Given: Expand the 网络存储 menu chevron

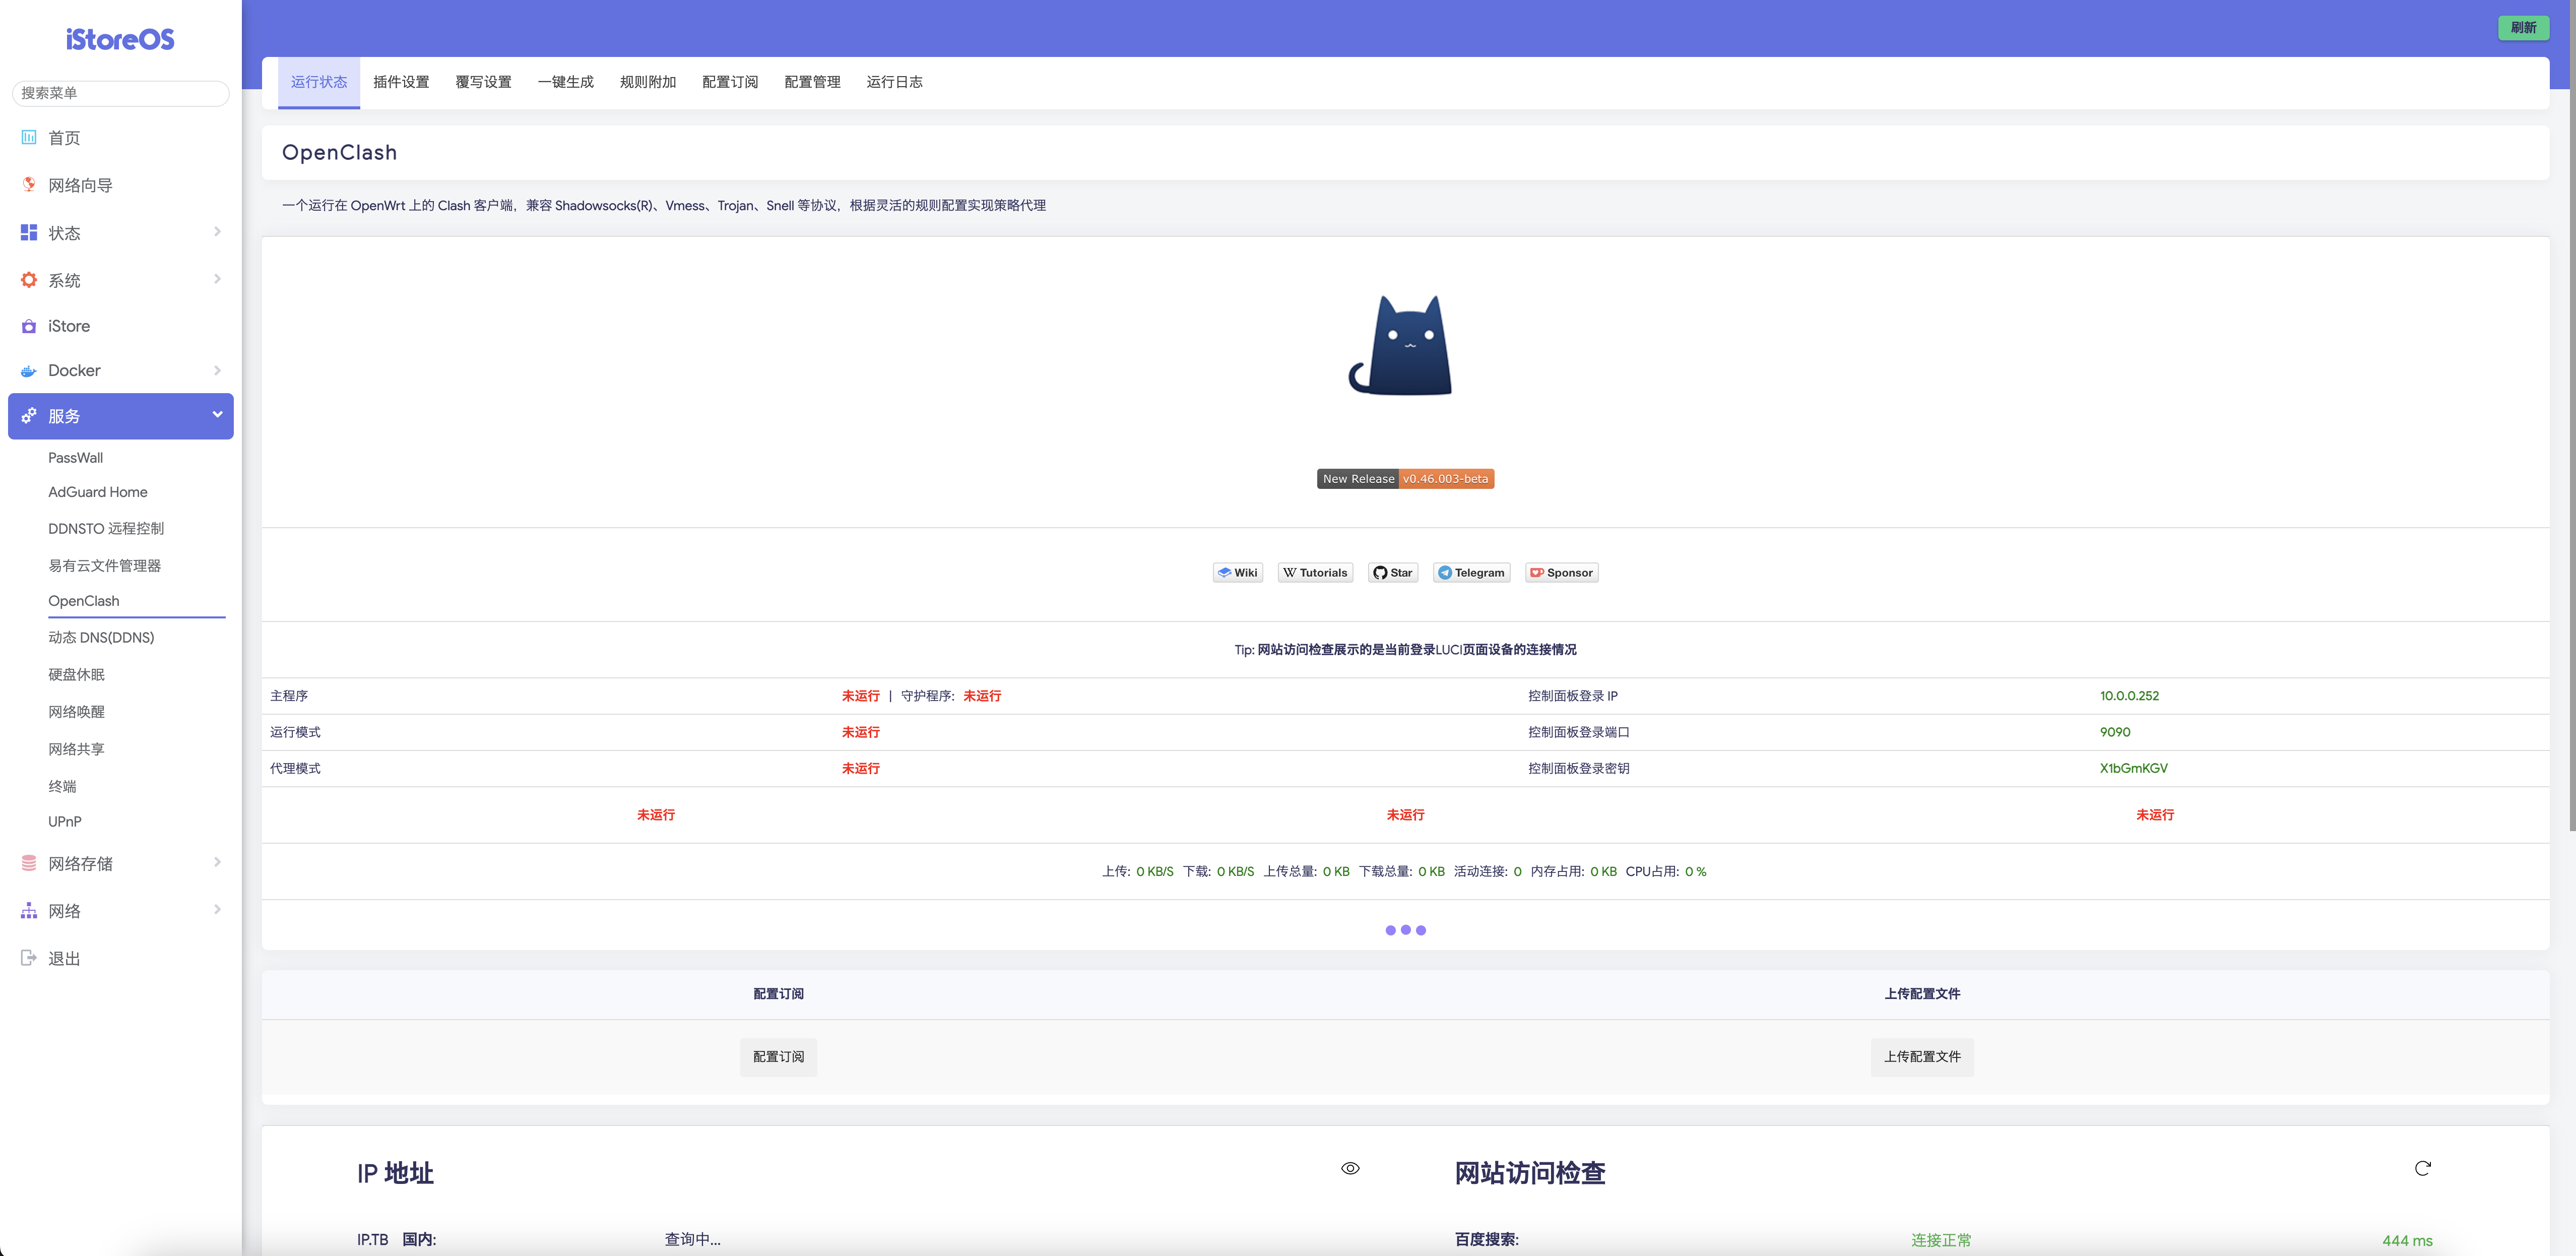Looking at the screenshot, I should point(217,862).
